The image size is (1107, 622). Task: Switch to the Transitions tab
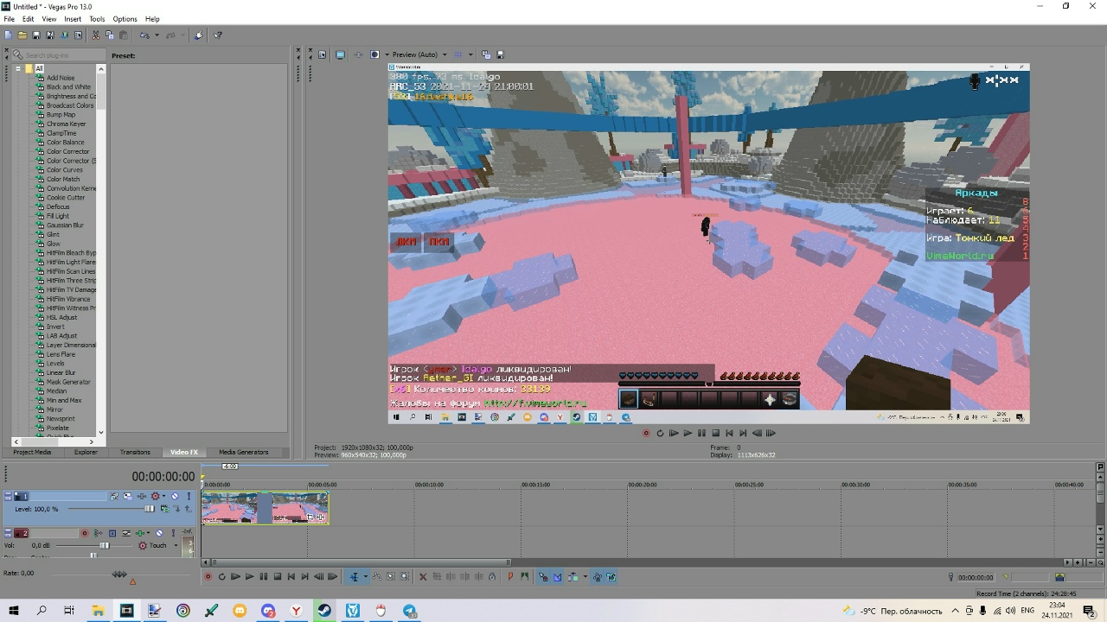click(135, 452)
